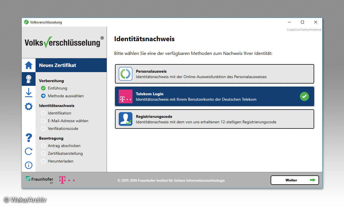The width and height of the screenshot is (344, 206).
Task: Click the Registrierungscode person icon
Action: tap(126, 119)
